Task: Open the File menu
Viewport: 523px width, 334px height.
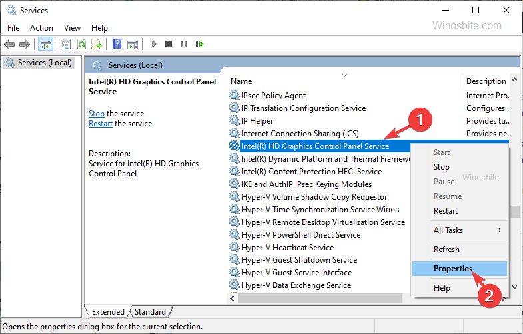Action: 13,28
